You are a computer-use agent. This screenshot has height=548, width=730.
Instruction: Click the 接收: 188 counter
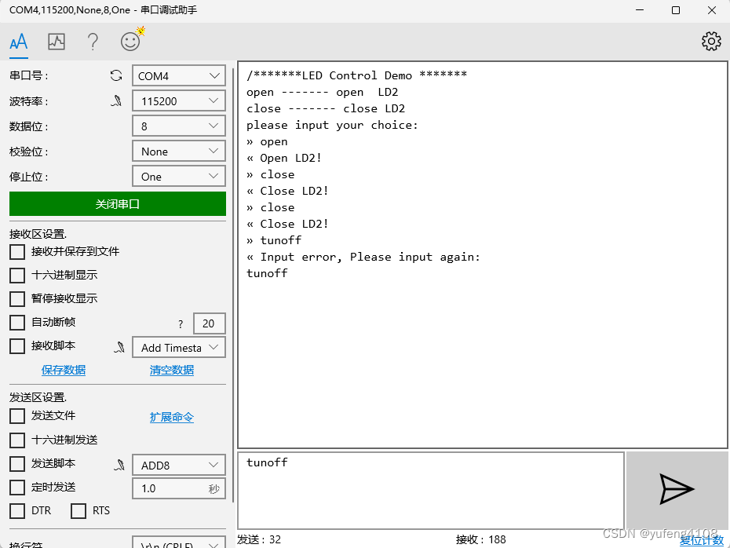tap(481, 539)
